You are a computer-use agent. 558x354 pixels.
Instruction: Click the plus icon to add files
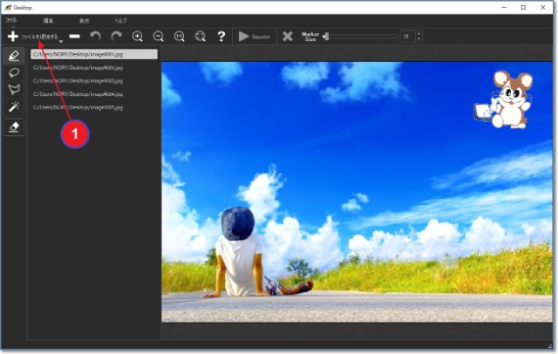point(12,37)
